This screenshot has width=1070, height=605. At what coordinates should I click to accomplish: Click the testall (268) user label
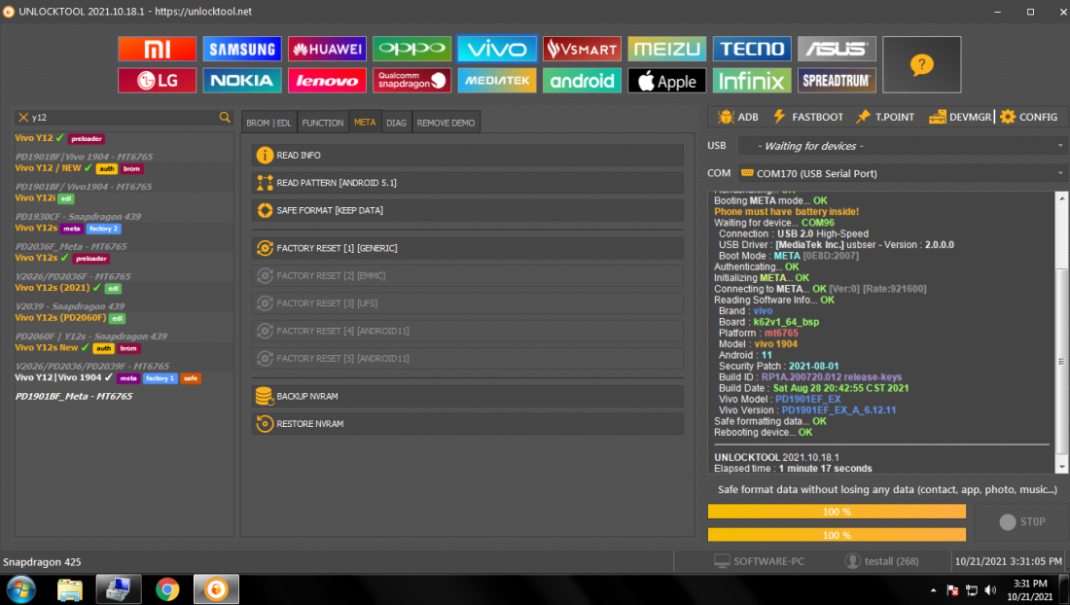click(881, 561)
